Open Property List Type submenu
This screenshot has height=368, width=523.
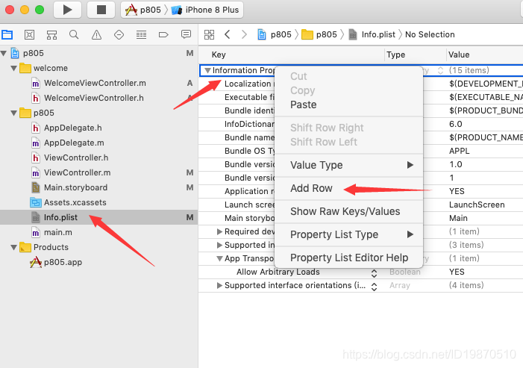pos(348,234)
